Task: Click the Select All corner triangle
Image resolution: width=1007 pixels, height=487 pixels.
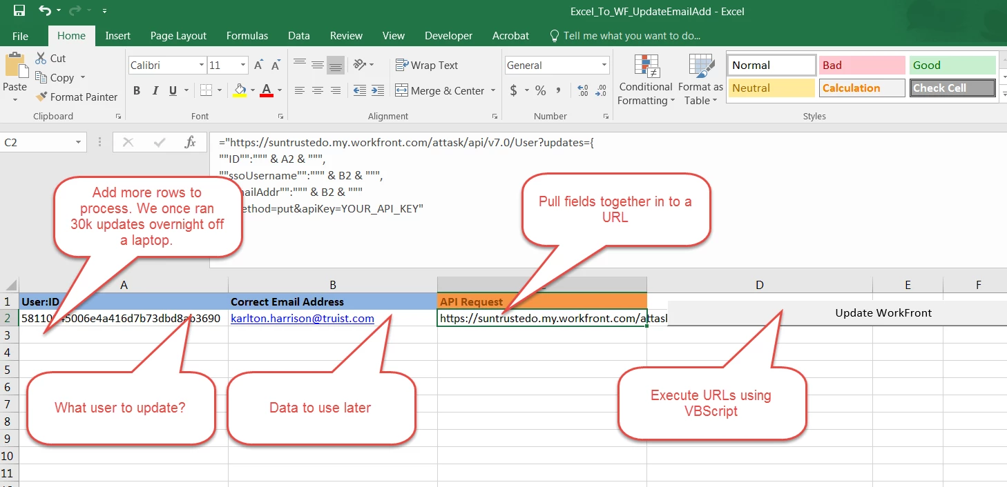Action: point(10,285)
